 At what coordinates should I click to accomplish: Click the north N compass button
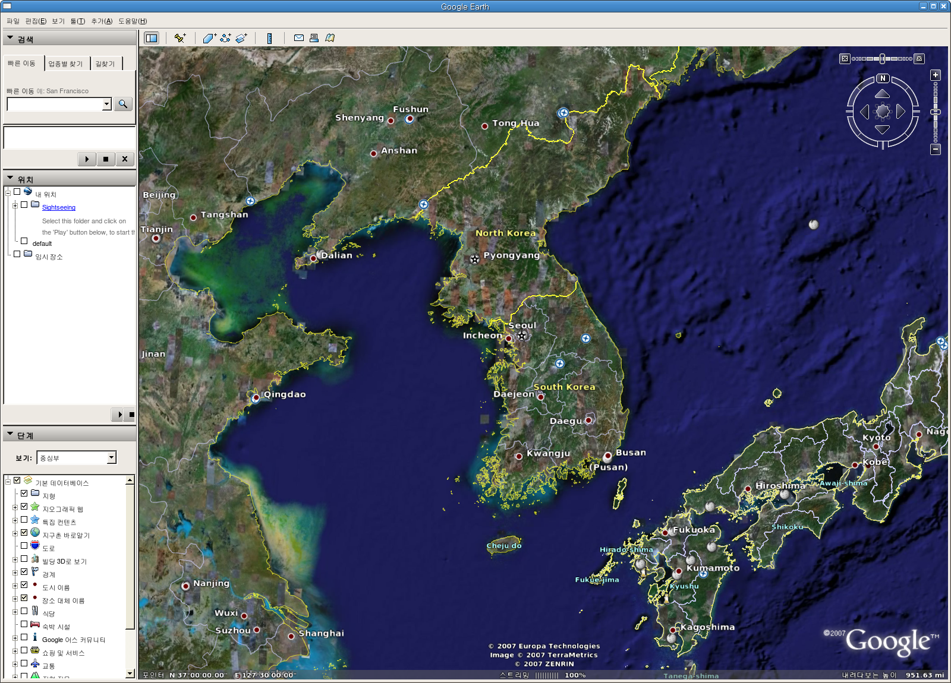(883, 78)
